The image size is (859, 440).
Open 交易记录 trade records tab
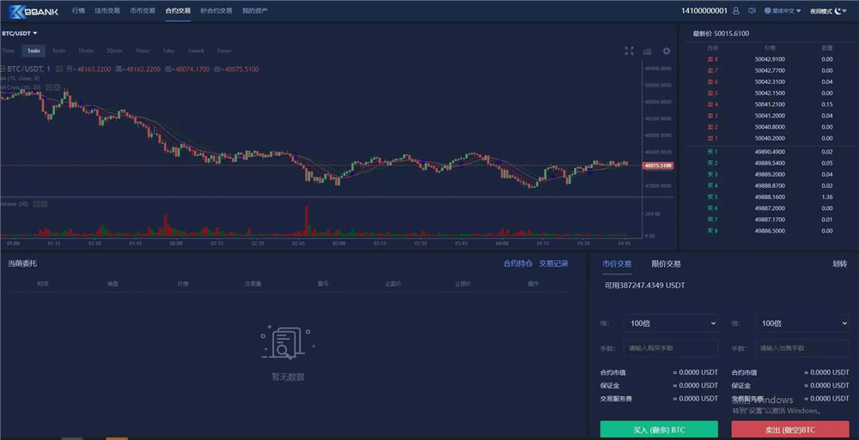pos(553,263)
